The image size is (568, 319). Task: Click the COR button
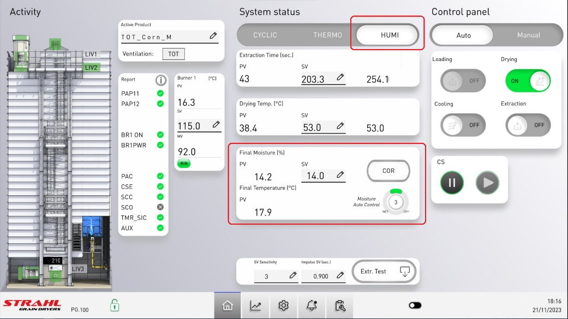388,171
